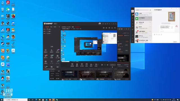The image size is (180, 101).
Task: Select the scrollbar of the rear Huya window
Action: [130, 51]
